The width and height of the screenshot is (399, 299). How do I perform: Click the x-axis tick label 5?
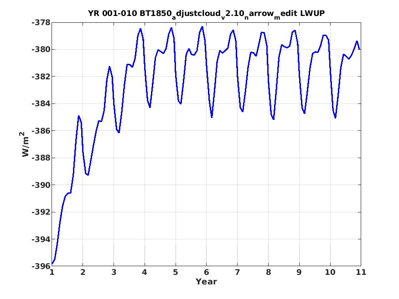point(176,272)
